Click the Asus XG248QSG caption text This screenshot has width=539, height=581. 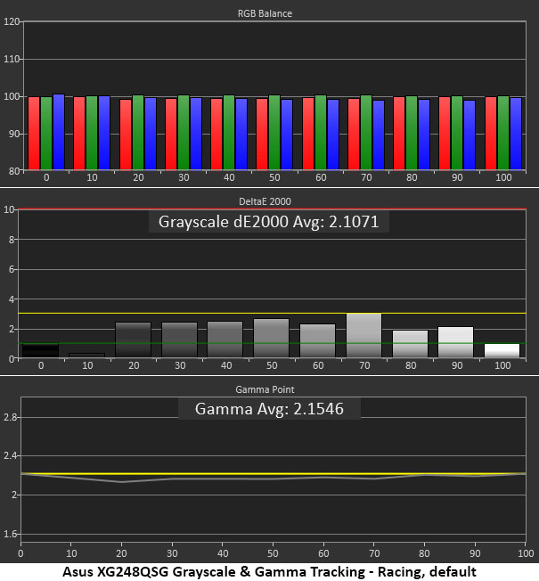[269, 572]
